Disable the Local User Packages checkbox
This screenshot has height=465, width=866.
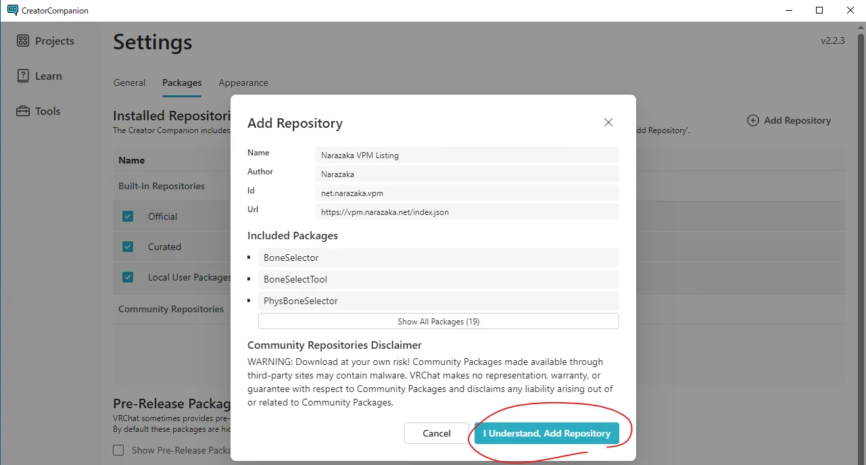(x=128, y=277)
